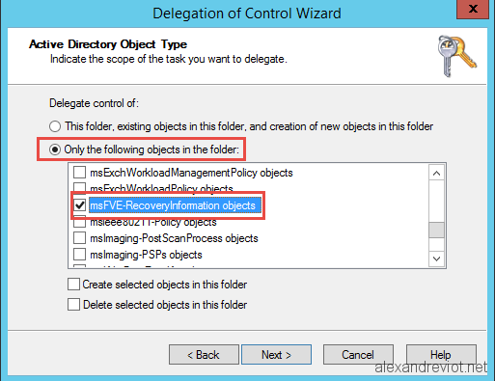Close the Delegation of Control Wizard window
The width and height of the screenshot is (495, 381).
pyautogui.click(x=473, y=9)
